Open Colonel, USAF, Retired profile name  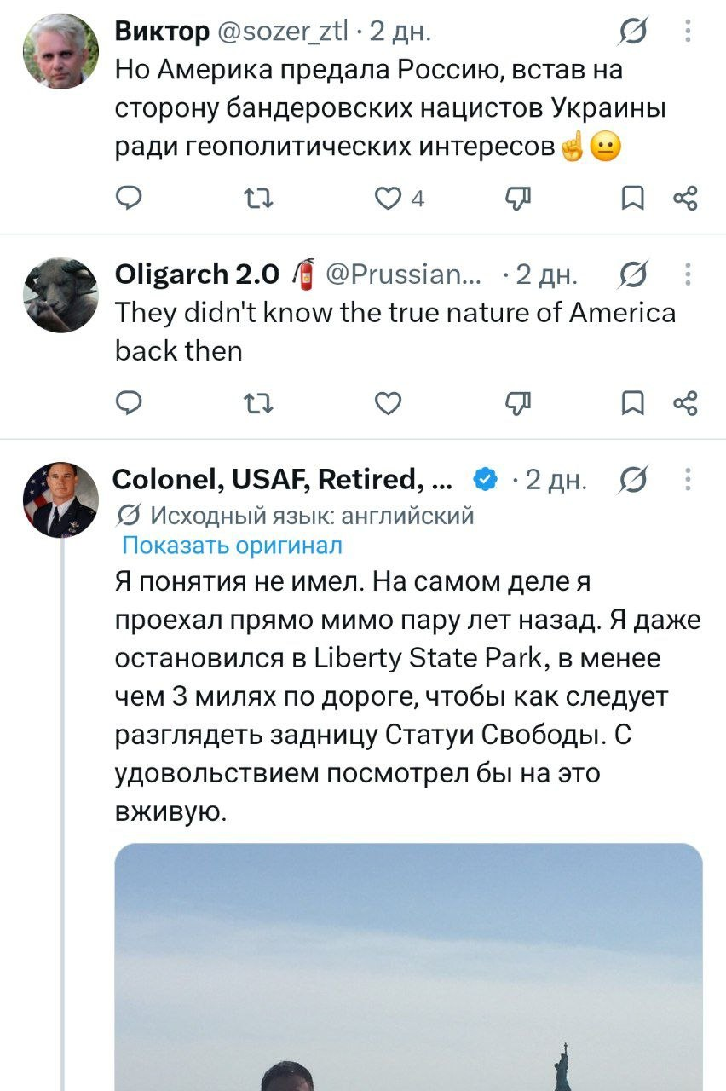[x=284, y=481]
